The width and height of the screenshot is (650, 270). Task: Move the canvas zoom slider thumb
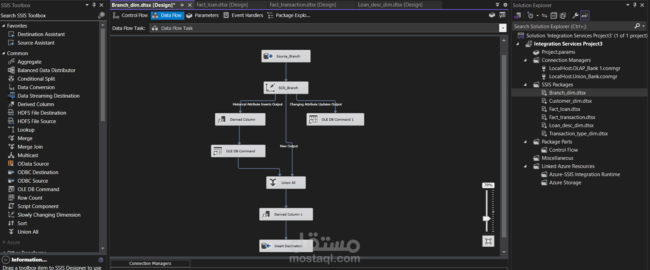(487, 218)
